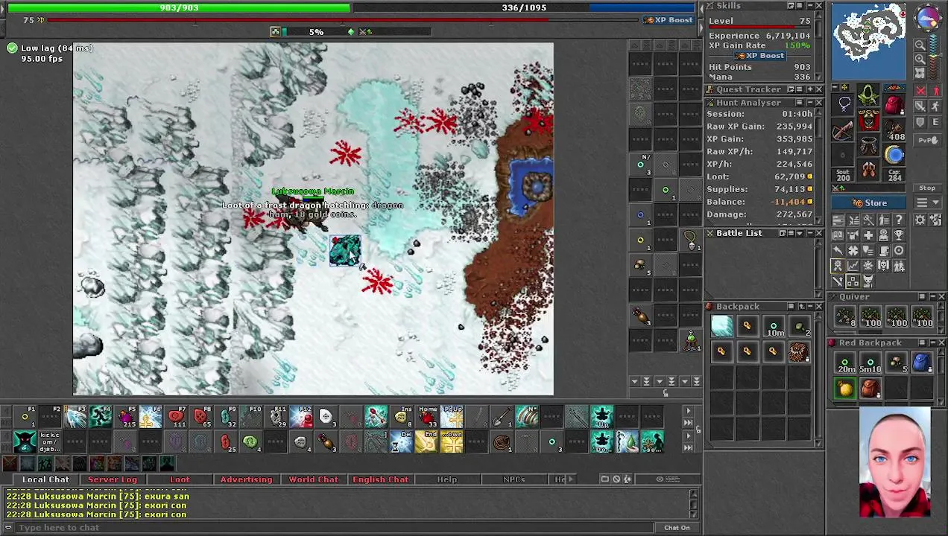
Task: Toggle chase opponent running figure button
Action: tap(936, 106)
